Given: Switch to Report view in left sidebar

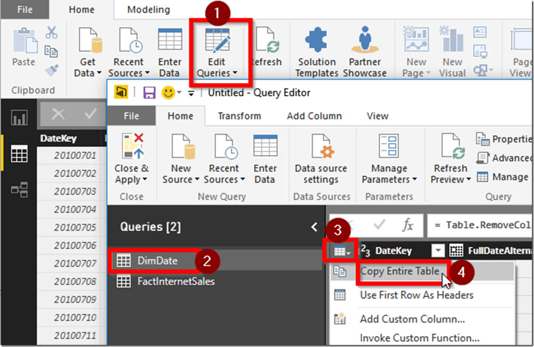Looking at the screenshot, I should coord(19,117).
